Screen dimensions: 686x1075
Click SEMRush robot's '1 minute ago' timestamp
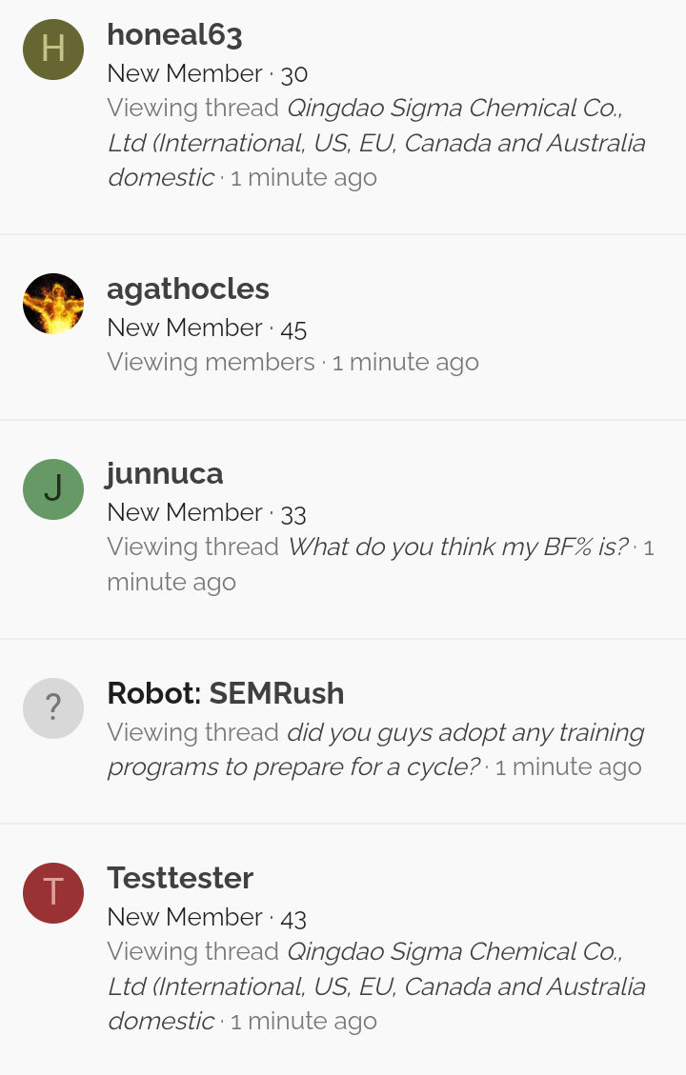[568, 766]
